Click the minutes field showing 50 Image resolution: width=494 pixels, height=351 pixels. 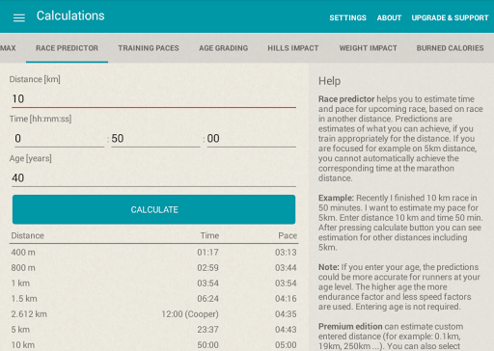pos(155,139)
